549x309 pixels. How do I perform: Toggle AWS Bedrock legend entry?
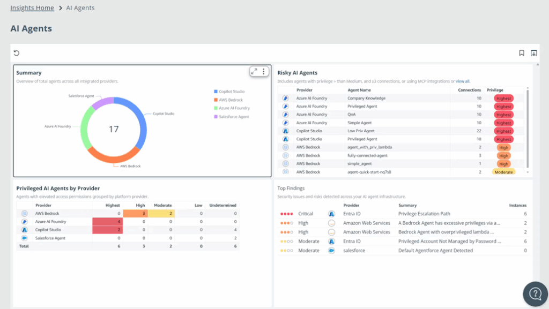point(231,100)
